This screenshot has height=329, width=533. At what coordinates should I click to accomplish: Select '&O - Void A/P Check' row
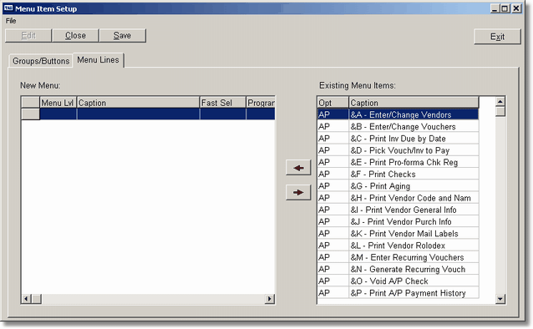(x=398, y=281)
